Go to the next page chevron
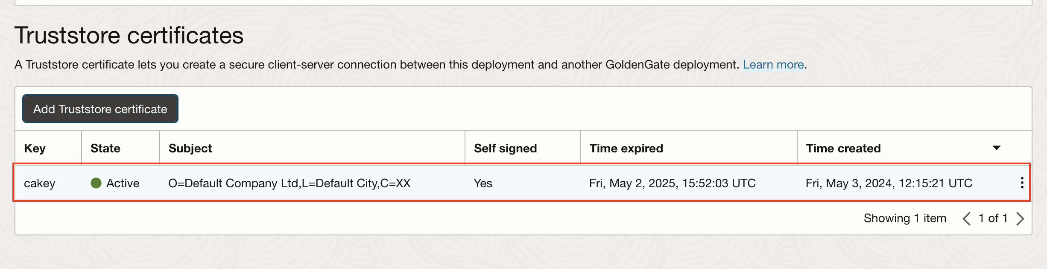This screenshot has height=269, width=1047. [x=1020, y=218]
